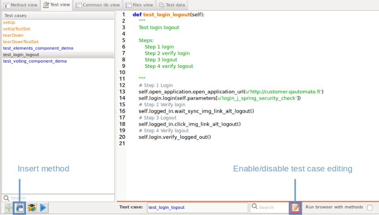Viewport: 379px width, 215px height.
Task: Click the magnifier icon in the editor search box
Action: 255,206
